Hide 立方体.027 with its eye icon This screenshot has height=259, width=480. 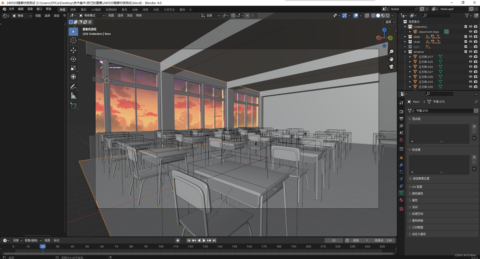click(x=470, y=72)
